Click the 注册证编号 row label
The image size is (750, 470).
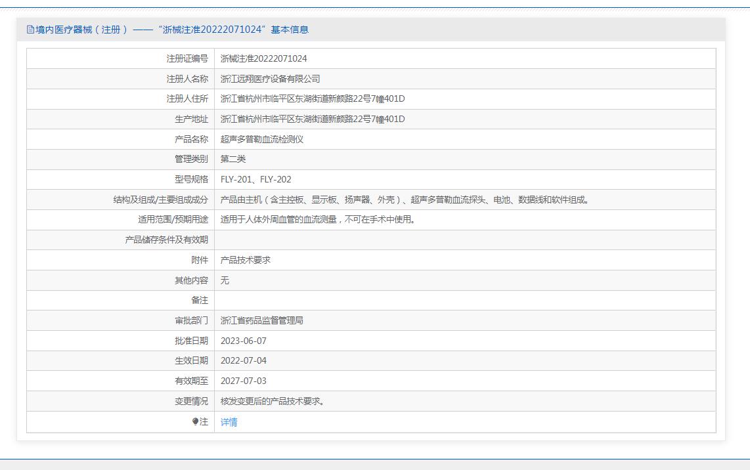tap(188, 59)
